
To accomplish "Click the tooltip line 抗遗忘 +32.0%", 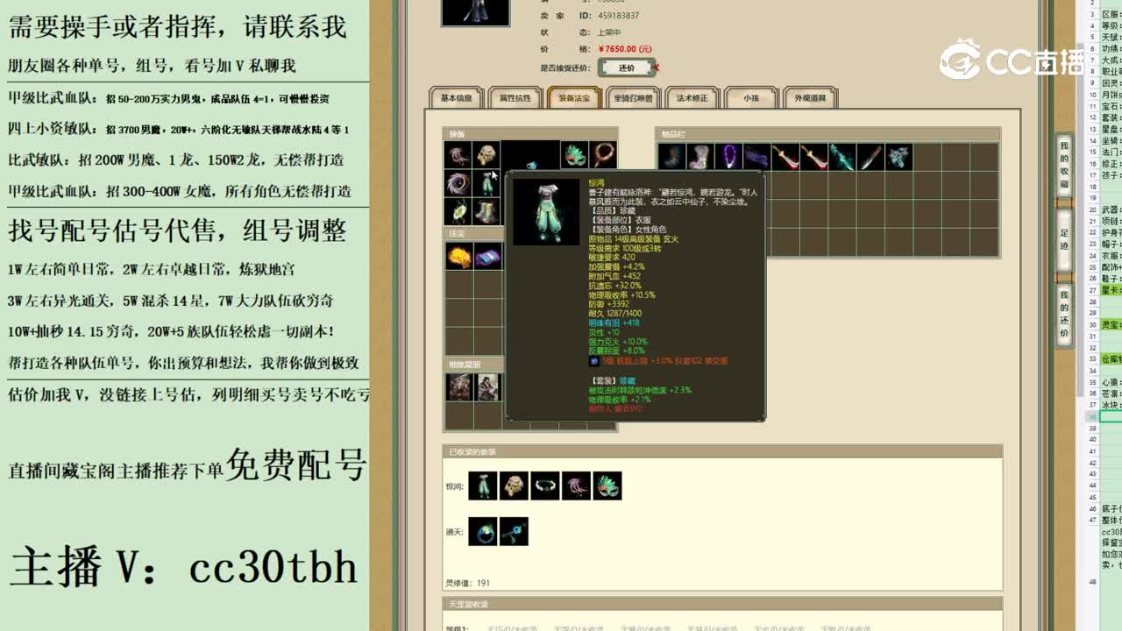I will 615,285.
